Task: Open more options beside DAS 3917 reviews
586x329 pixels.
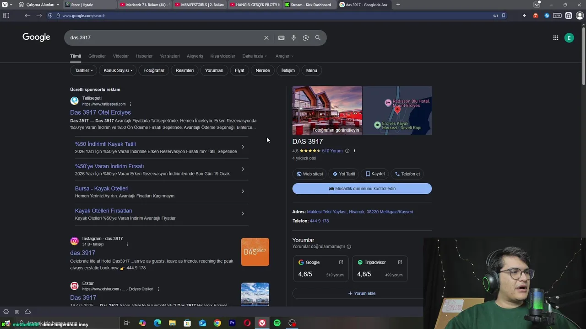Action: coord(354,151)
